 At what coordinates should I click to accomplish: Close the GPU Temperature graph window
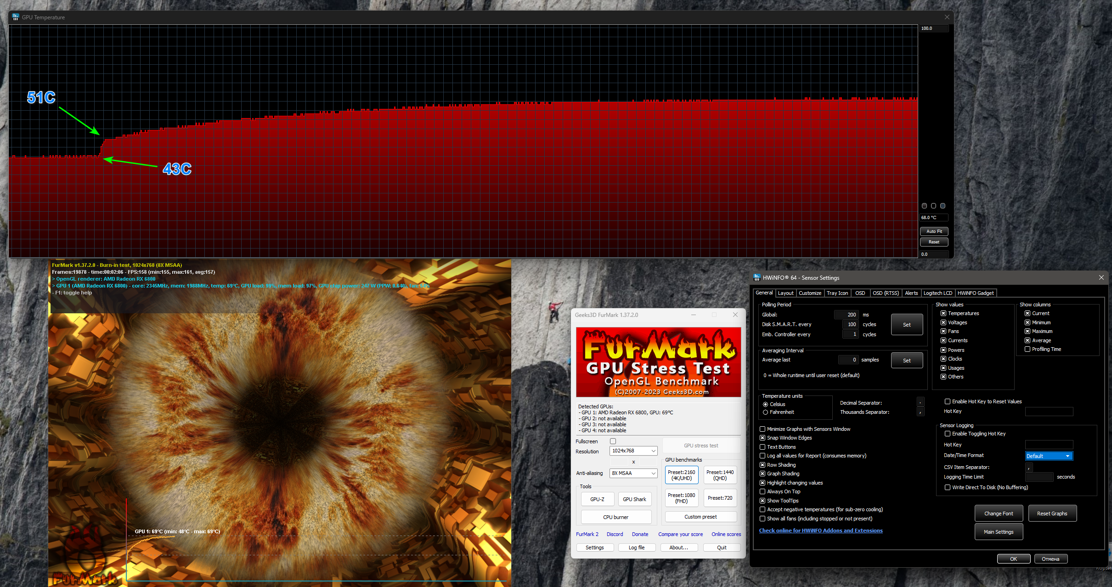tap(947, 17)
